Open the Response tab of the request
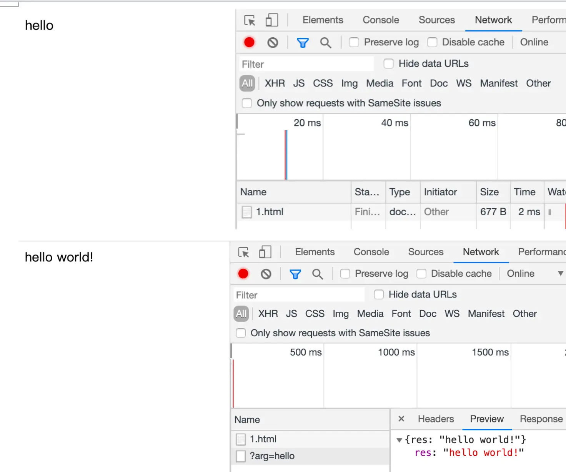Viewport: 566px width, 472px height. [x=541, y=419]
